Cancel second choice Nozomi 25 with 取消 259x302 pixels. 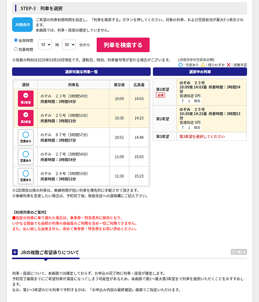point(197,128)
